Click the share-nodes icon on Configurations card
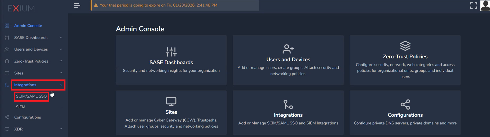The height and width of the screenshot is (137, 490). point(405,105)
